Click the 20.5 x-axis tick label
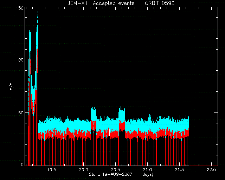Image resolution: width=225 pixels, height=180 pixels. click(x=116, y=170)
